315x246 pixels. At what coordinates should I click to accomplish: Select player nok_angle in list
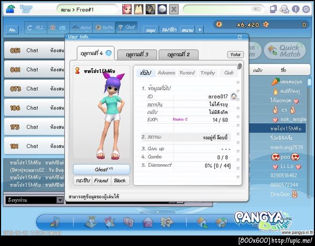[289, 120]
